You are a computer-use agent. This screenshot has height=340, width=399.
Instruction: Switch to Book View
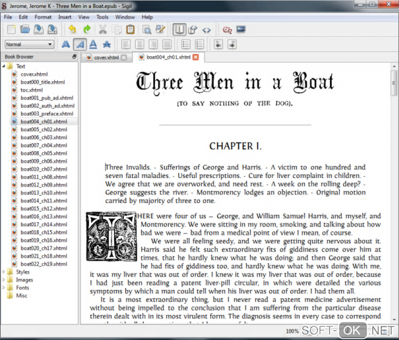tap(180, 29)
